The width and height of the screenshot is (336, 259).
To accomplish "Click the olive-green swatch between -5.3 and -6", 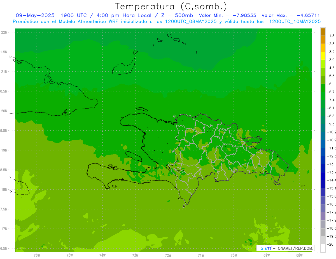I will pyautogui.click(x=323, y=80).
